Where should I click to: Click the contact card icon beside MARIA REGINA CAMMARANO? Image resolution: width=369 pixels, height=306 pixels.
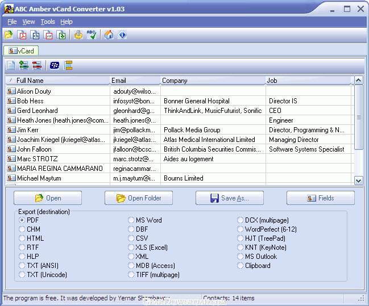(x=11, y=168)
